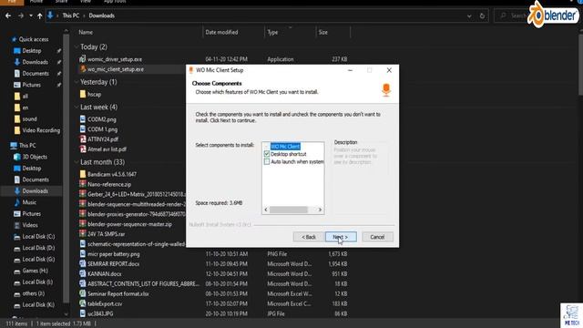Collapse the Last month (33) group
The height and width of the screenshot is (328, 583).
click(x=77, y=162)
